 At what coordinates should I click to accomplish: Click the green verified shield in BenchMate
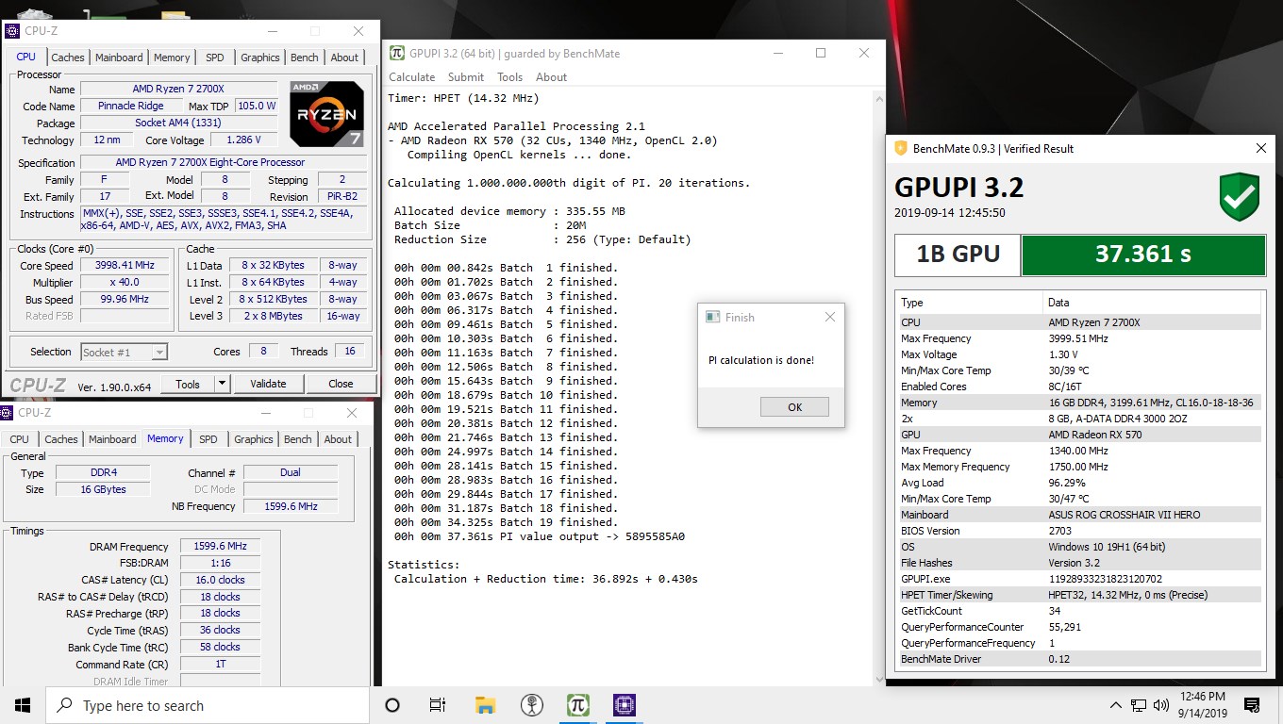pyautogui.click(x=1239, y=197)
